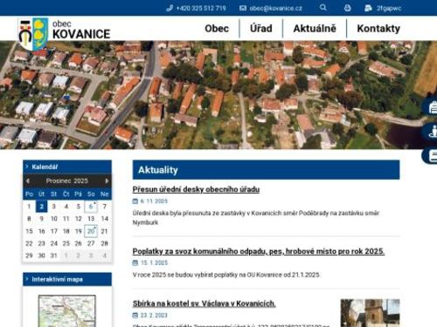Open article Poplatky za svoz komunálního odpadu
437x327 pixels.
[x=259, y=251]
